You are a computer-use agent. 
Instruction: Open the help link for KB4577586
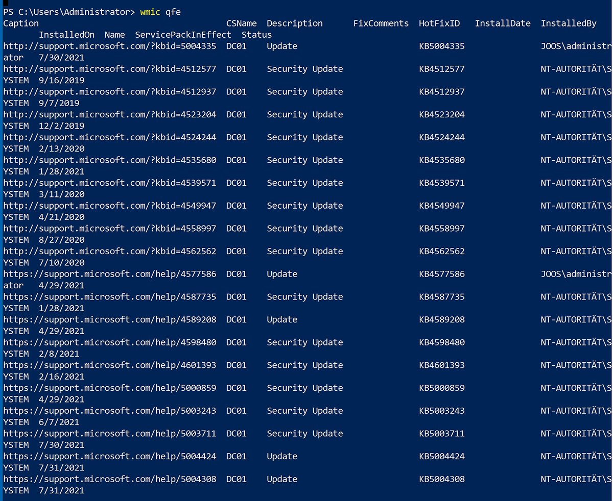(x=110, y=273)
